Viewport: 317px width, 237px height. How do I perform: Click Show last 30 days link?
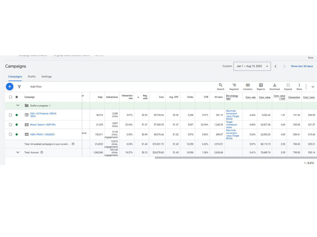(302, 66)
